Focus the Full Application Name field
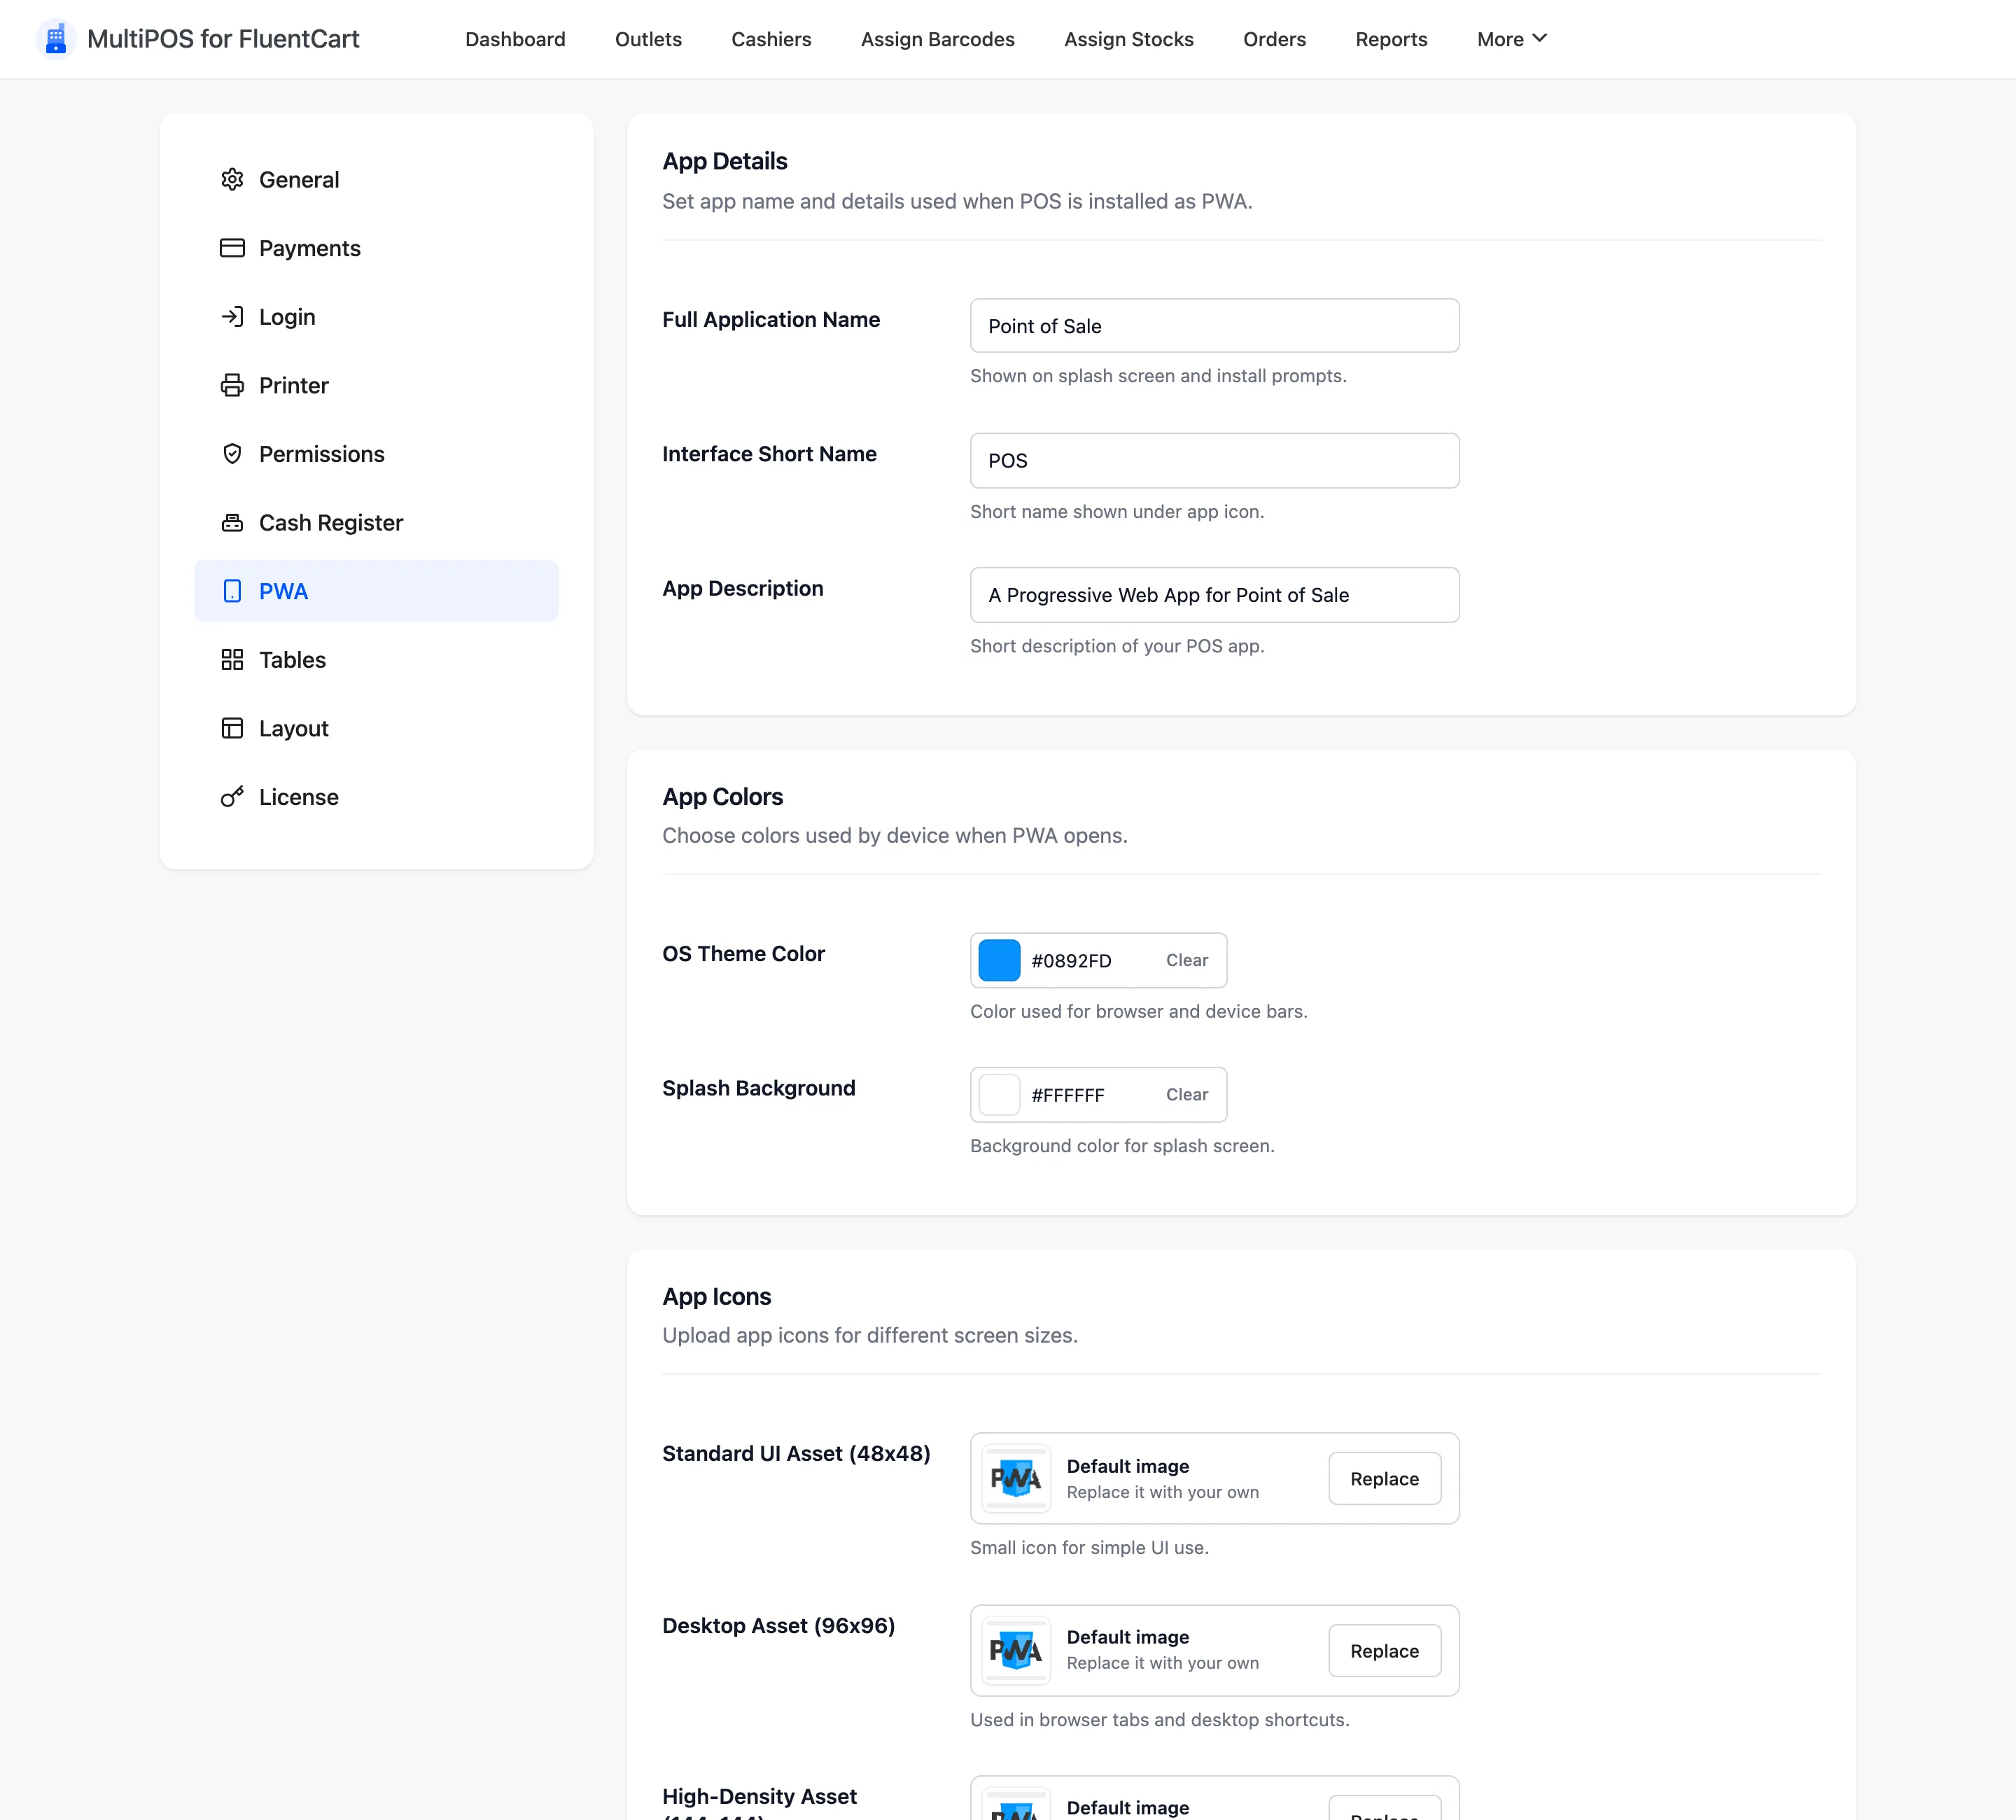Viewport: 2016px width, 1820px height. [1214, 326]
